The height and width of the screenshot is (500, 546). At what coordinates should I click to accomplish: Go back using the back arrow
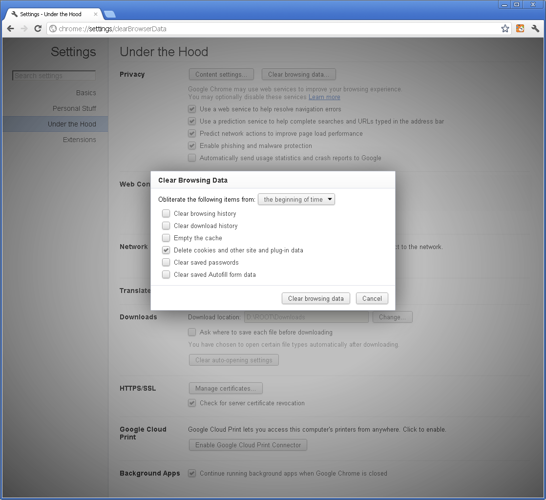[x=10, y=28]
